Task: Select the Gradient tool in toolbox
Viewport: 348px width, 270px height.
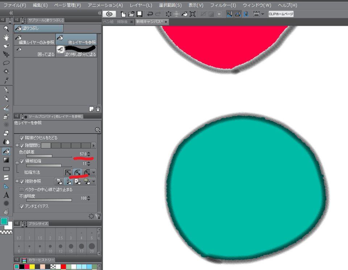Action: (x=6, y=160)
